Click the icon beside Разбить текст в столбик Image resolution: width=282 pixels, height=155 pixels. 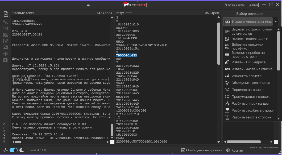[x=227, y=117]
